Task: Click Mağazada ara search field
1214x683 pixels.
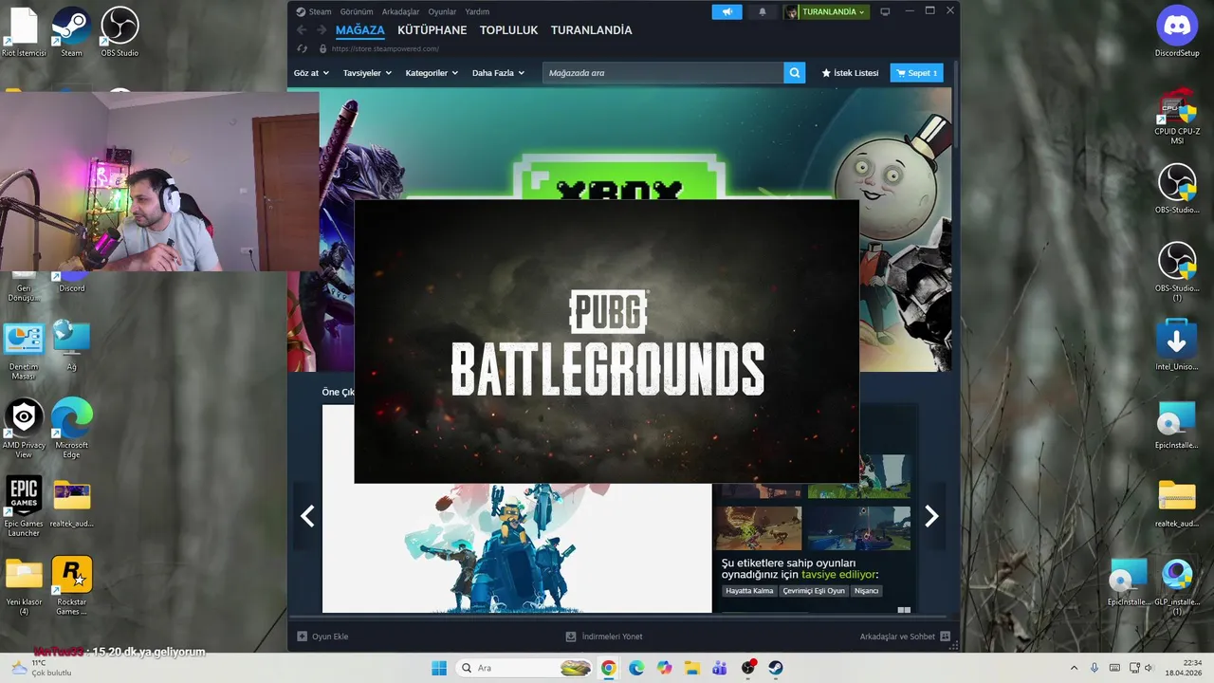Action: click(663, 73)
